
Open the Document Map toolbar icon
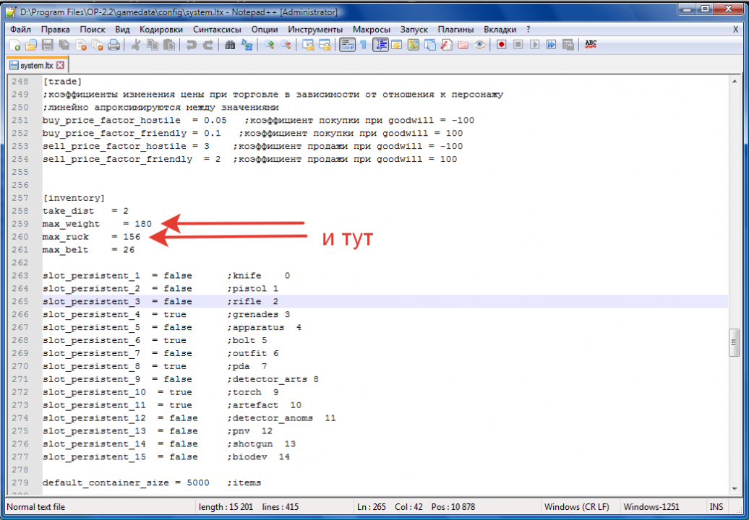[x=414, y=45]
